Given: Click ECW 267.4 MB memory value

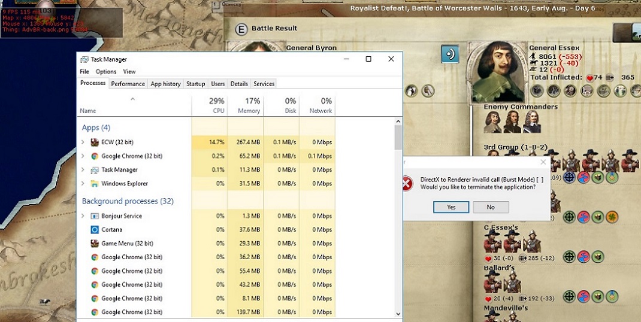Looking at the screenshot, I should [248, 142].
